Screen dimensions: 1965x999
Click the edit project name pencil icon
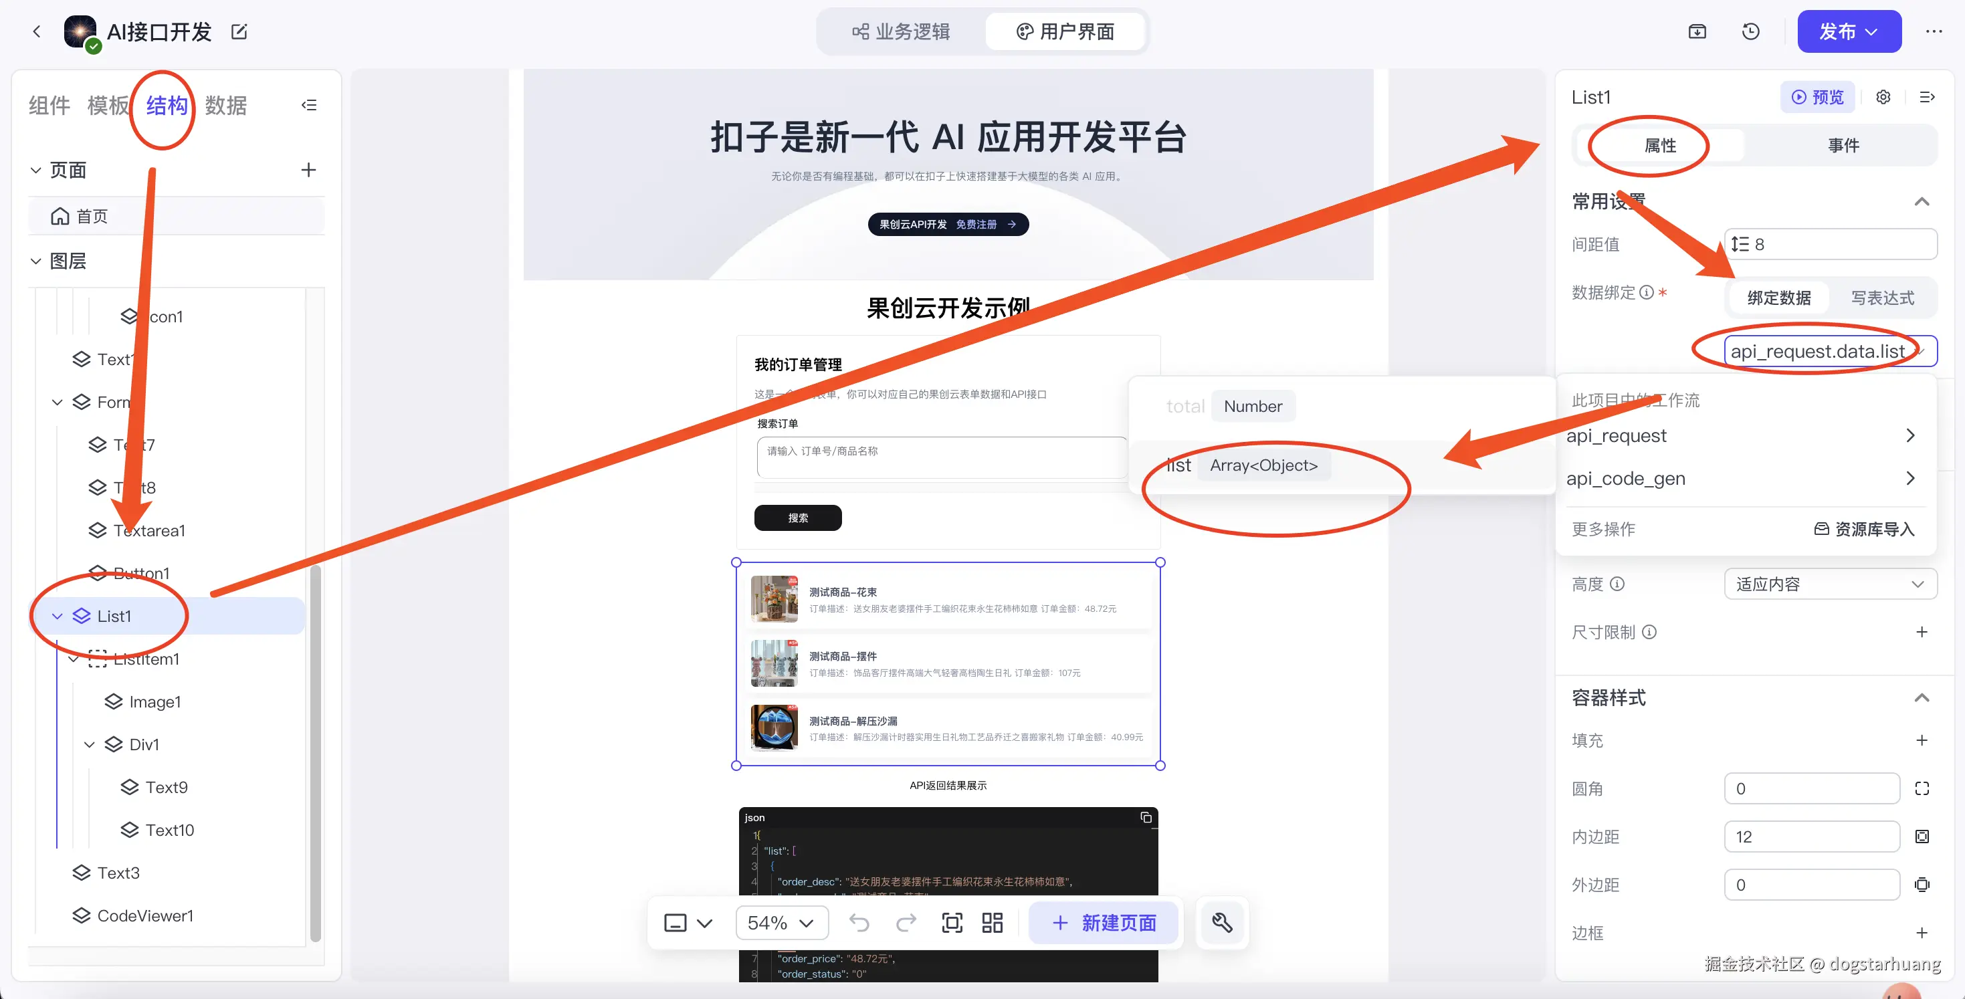(239, 31)
